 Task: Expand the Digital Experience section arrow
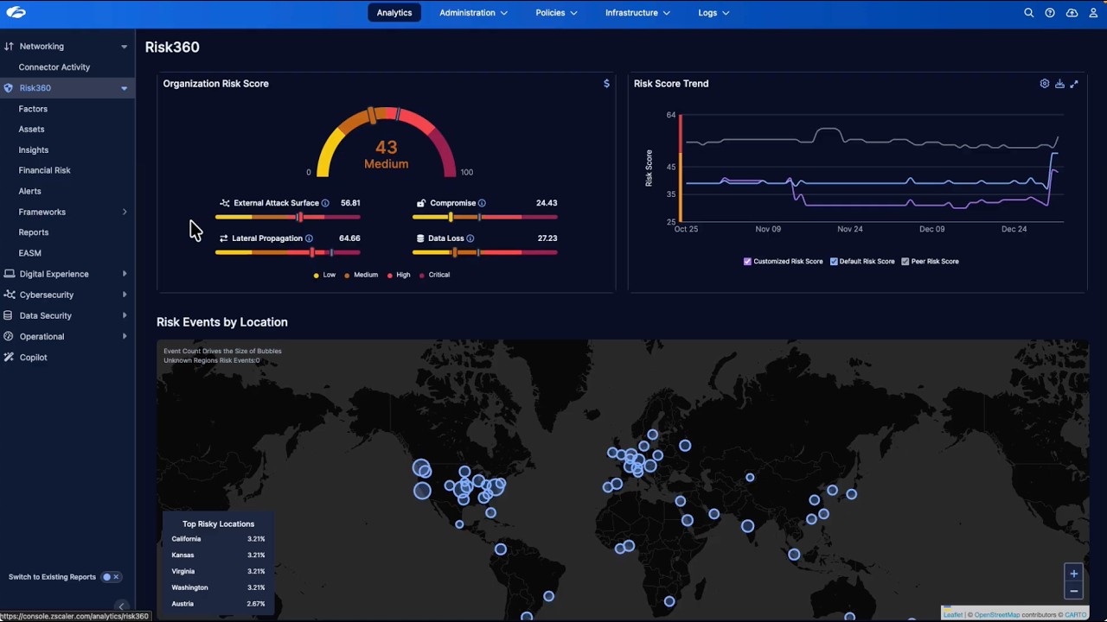click(x=125, y=274)
